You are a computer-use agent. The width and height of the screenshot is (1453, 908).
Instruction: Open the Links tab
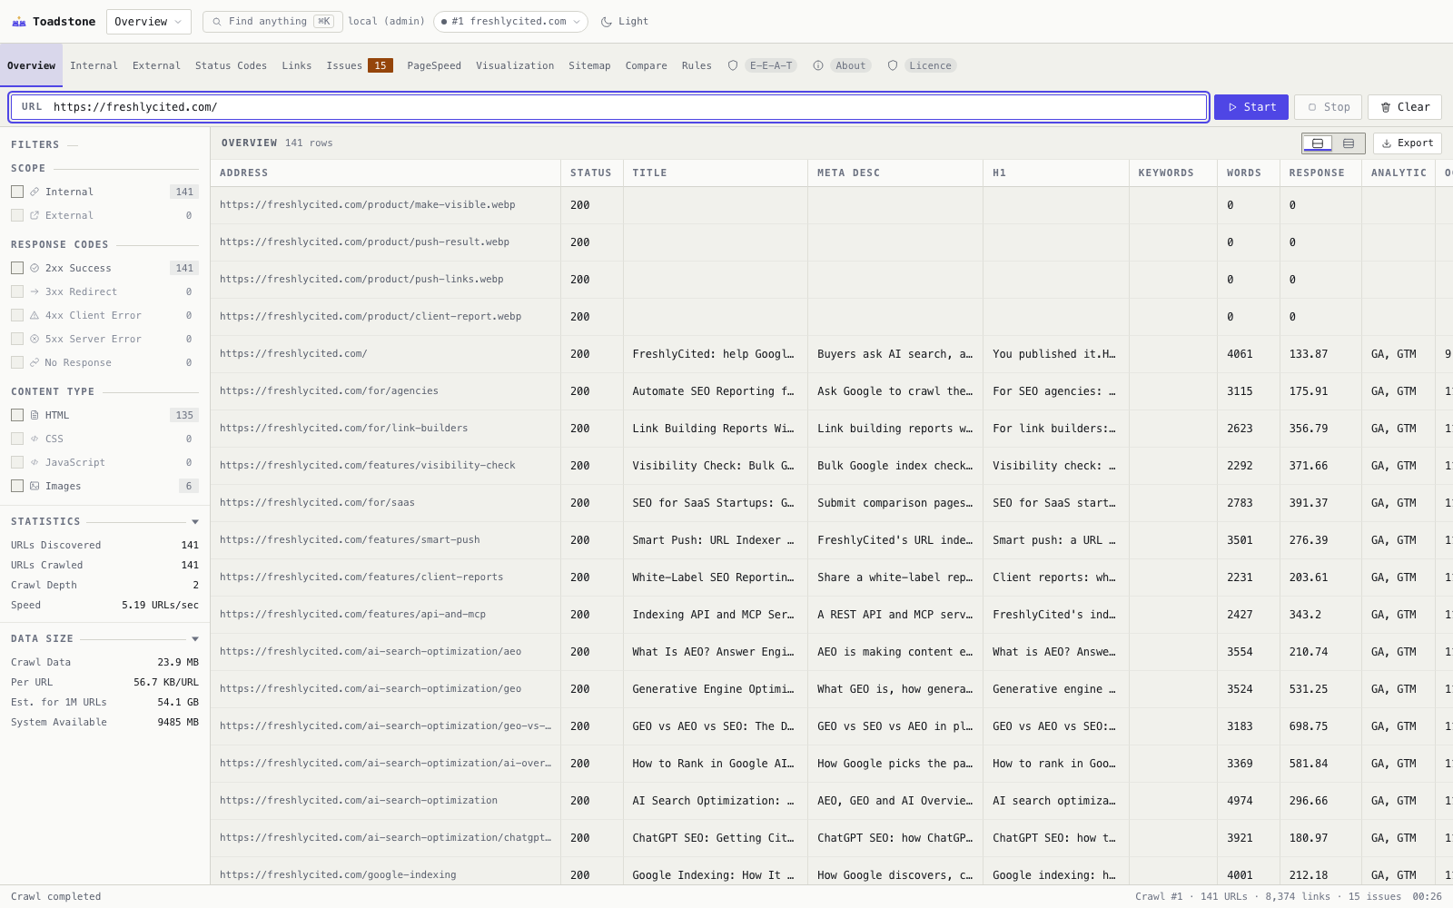(297, 65)
